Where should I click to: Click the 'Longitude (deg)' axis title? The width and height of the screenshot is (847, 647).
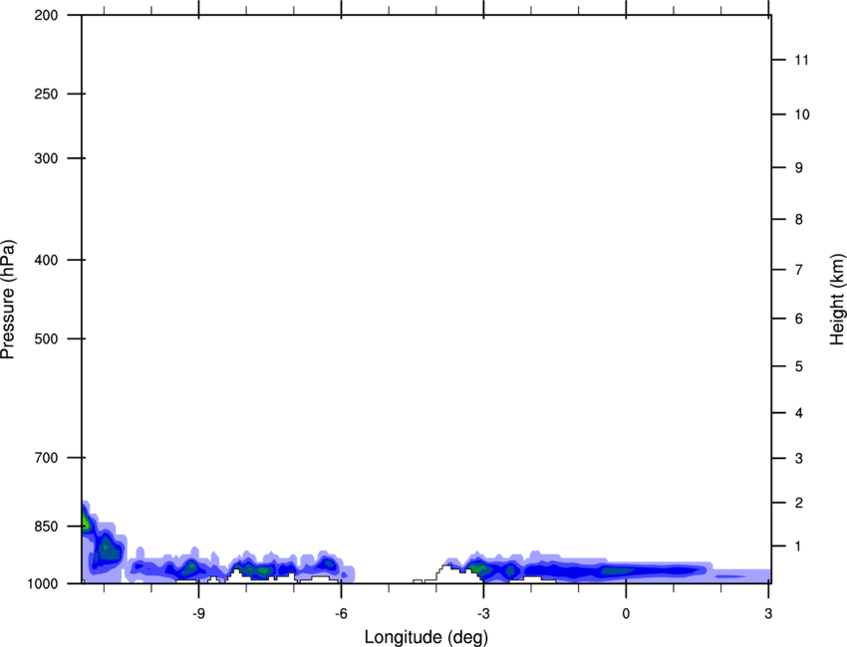426,637
